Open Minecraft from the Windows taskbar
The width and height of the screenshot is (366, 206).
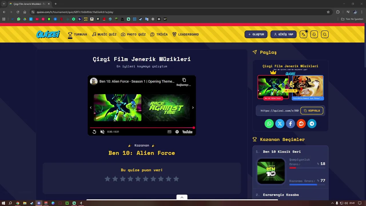(67, 203)
